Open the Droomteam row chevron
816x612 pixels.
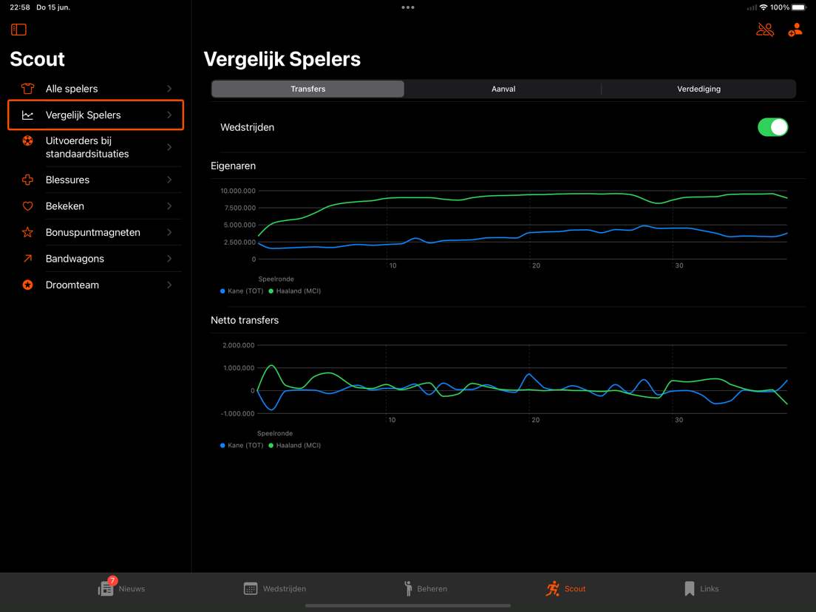tap(169, 285)
